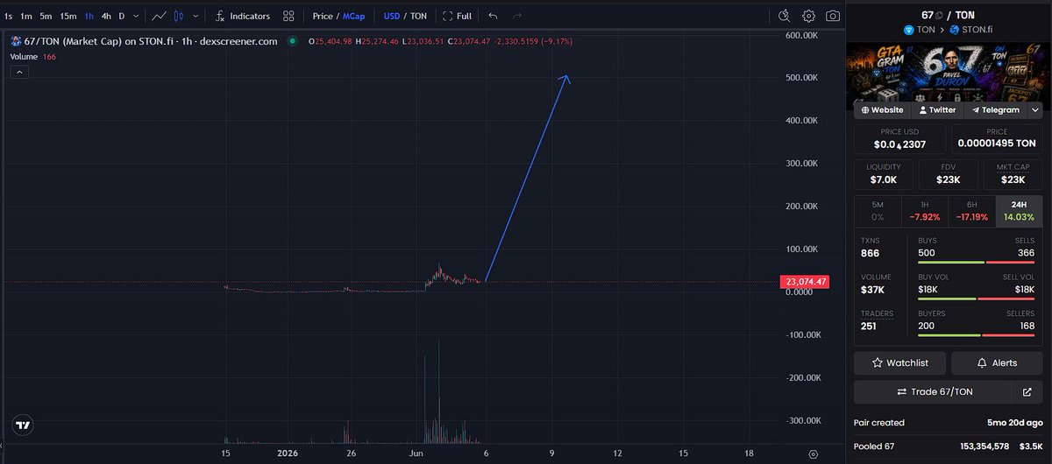Click the 67 token avatar in chart title
Screen dimensions: 1052x464
pyautogui.click(x=15, y=41)
